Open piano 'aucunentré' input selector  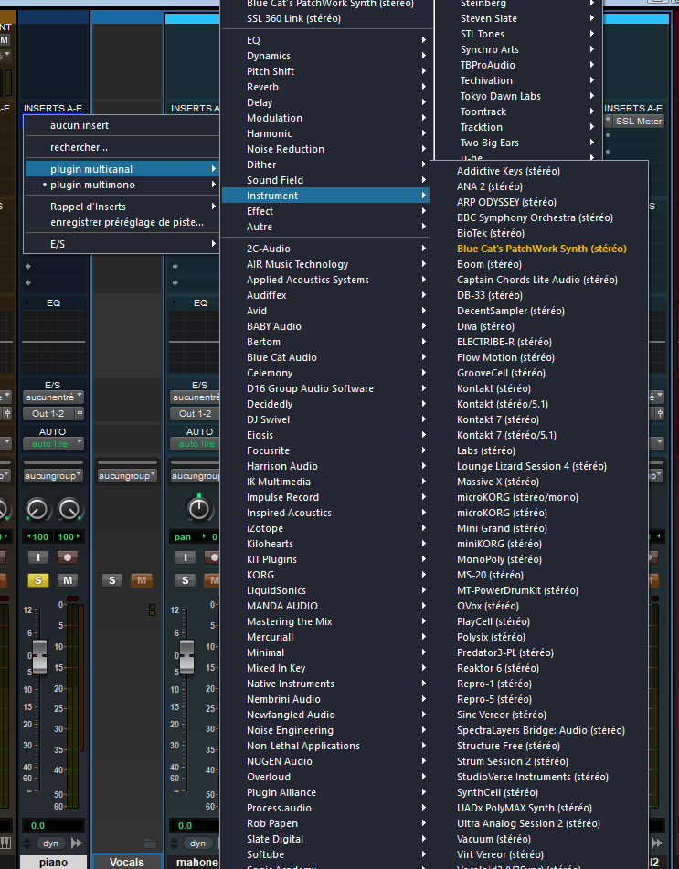click(53, 397)
